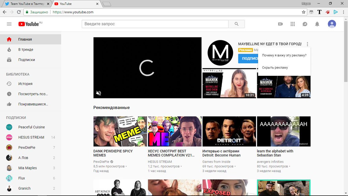
Task: Click the 'MAYBELLINE NY ЕДЕТ В ТВОЙ ГОРОД!' title
Action: coord(270,44)
